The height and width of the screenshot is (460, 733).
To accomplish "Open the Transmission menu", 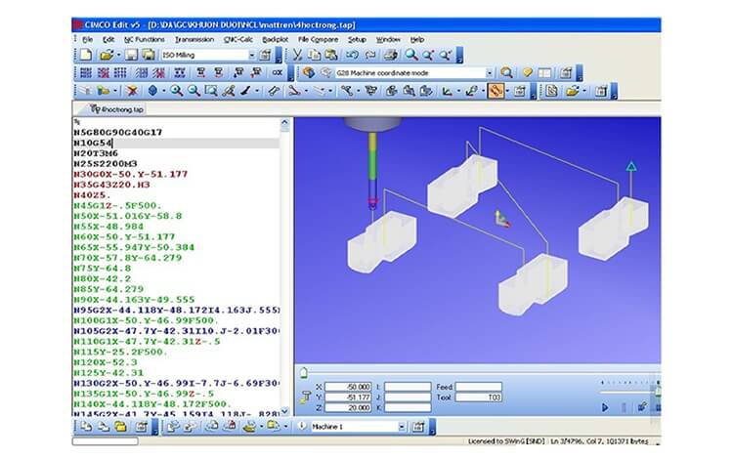I will click(194, 40).
